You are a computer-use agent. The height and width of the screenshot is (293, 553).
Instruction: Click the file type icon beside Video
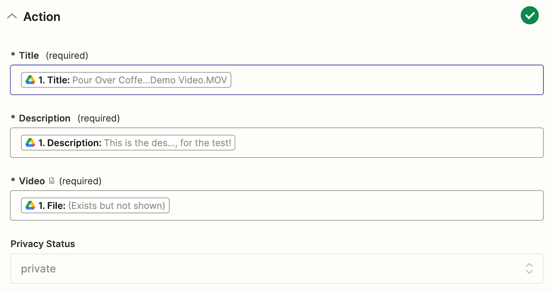52,181
